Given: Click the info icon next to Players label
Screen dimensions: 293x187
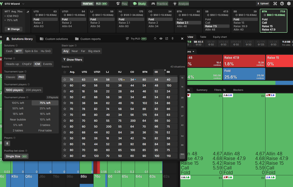Looking at the screenshot, I should coord(14,138).
